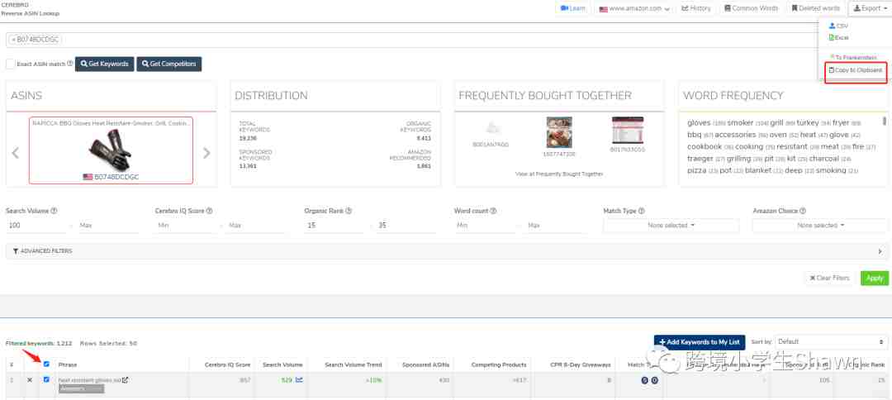This screenshot has height=400, width=892.
Task: Click the green Apply button
Action: 875,279
